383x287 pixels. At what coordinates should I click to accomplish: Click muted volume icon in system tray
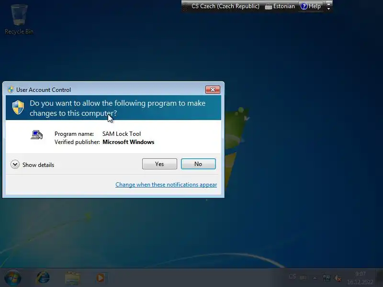(338, 278)
